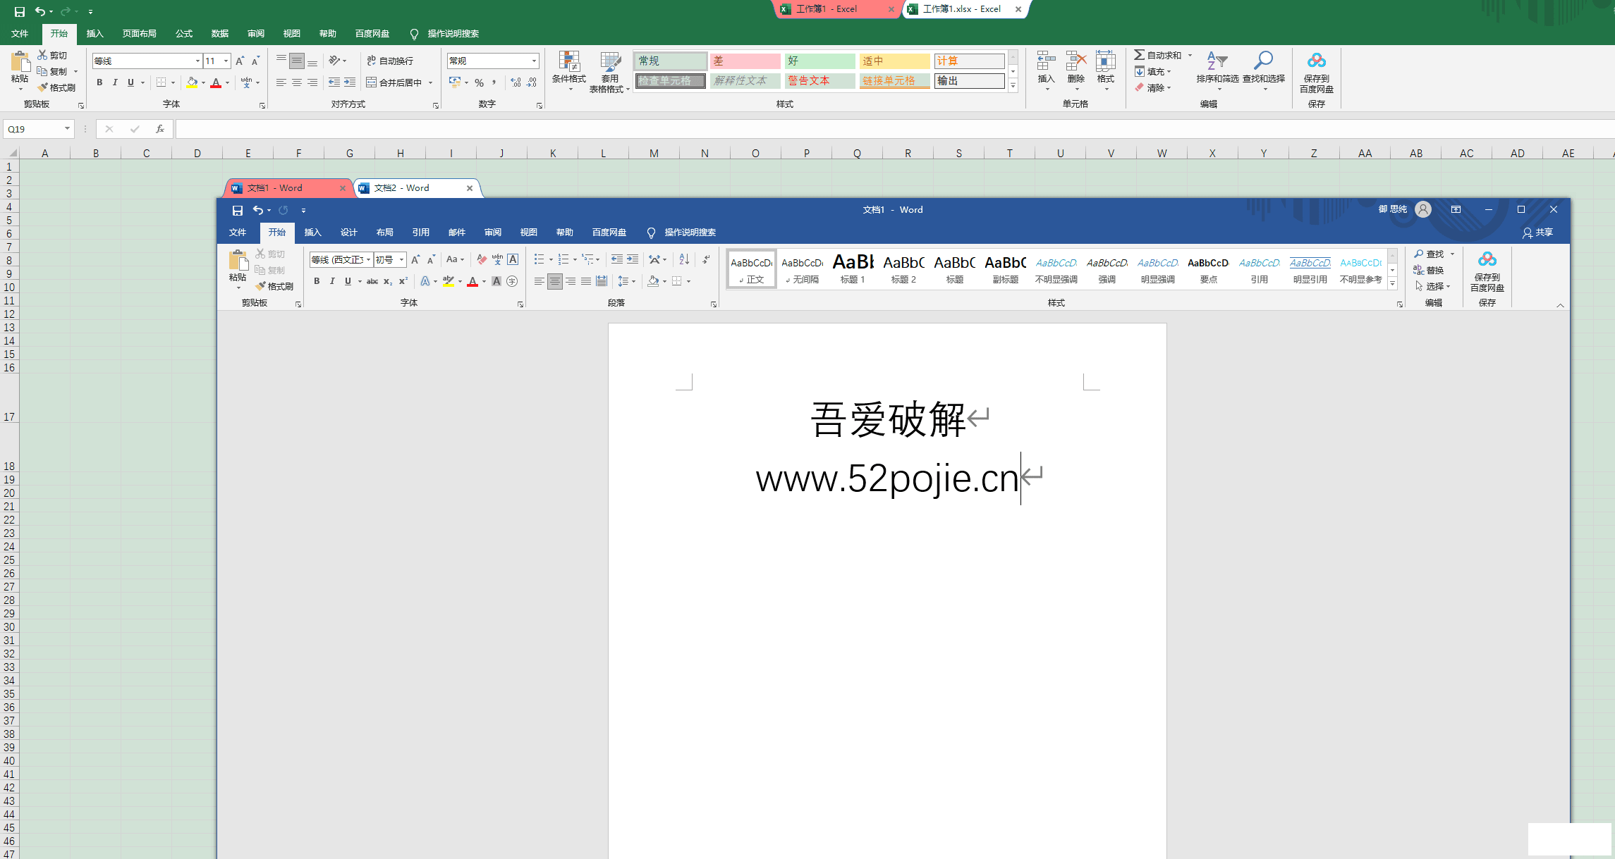This screenshot has height=859, width=1615.
Task: Toggle center alignment in Word paragraph group
Action: [555, 281]
